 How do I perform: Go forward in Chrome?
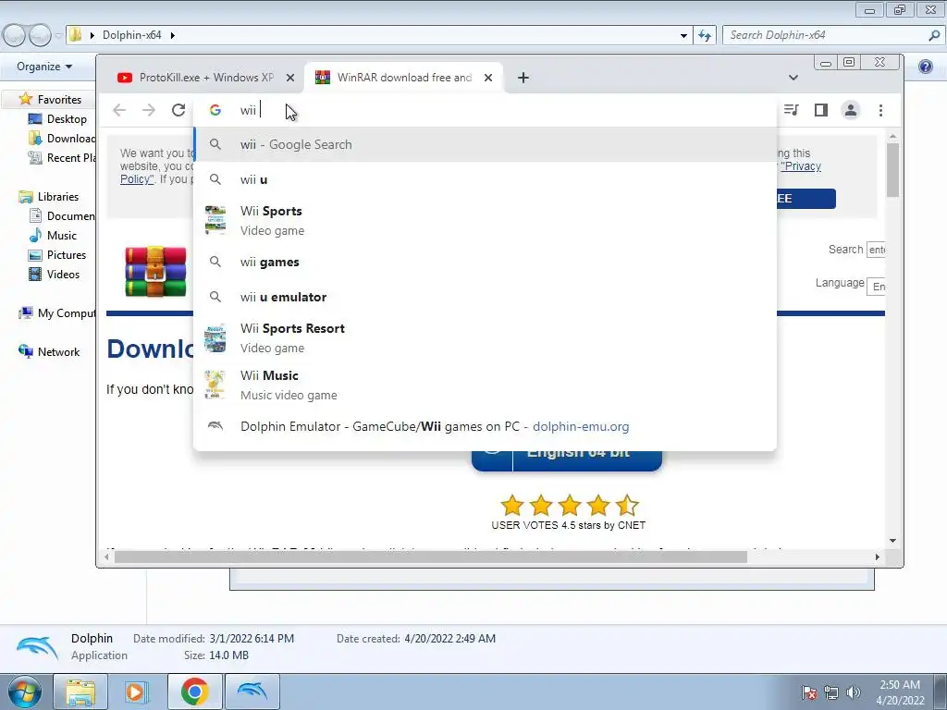pos(149,110)
